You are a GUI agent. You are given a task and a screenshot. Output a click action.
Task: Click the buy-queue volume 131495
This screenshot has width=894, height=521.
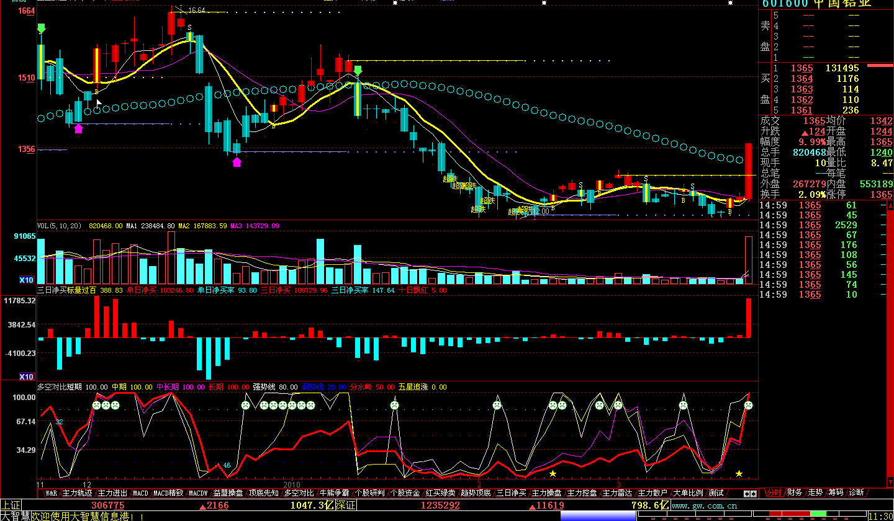[x=842, y=68]
